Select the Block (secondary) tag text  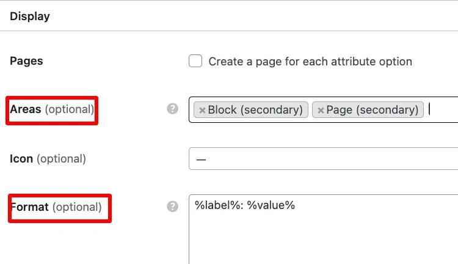(x=255, y=110)
